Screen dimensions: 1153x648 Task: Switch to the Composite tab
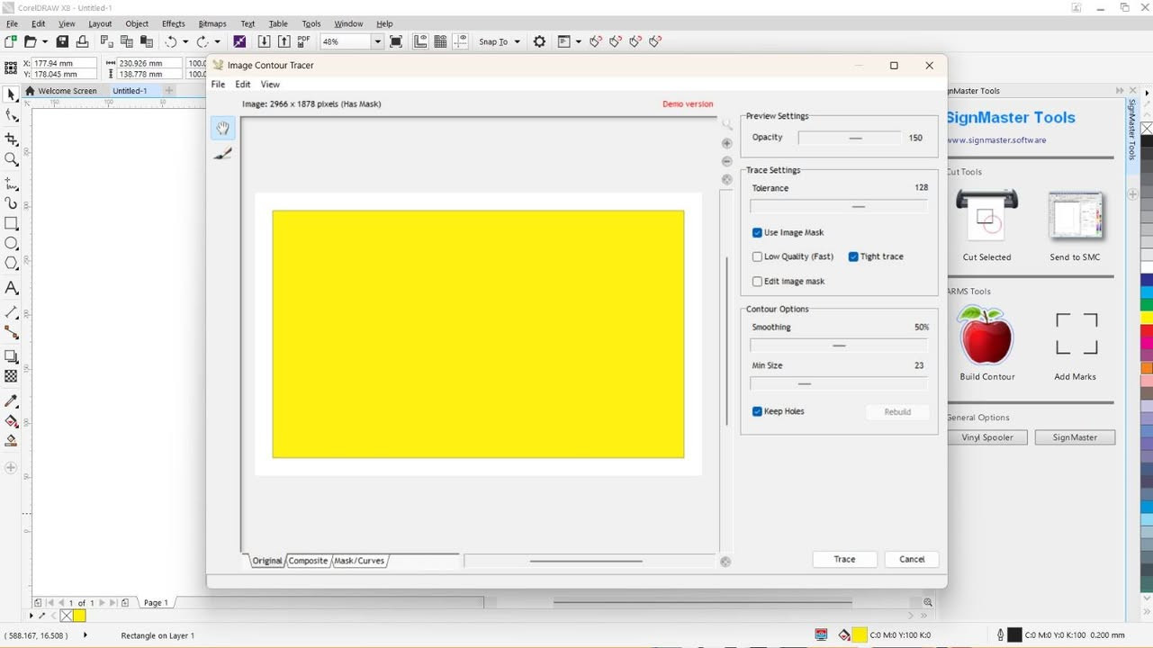point(308,561)
